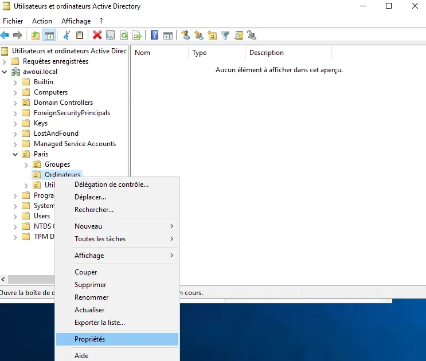Open the Nouveau submenu
The height and width of the screenshot is (361, 426).
click(x=117, y=226)
